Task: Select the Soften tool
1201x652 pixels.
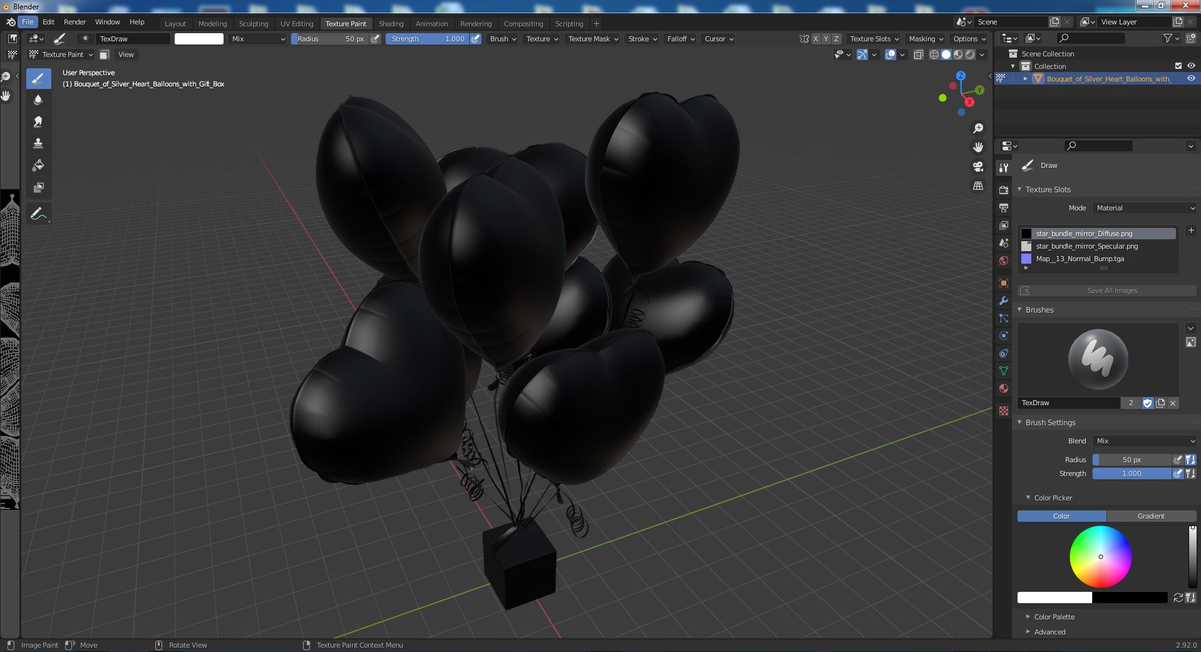Action: pos(38,100)
